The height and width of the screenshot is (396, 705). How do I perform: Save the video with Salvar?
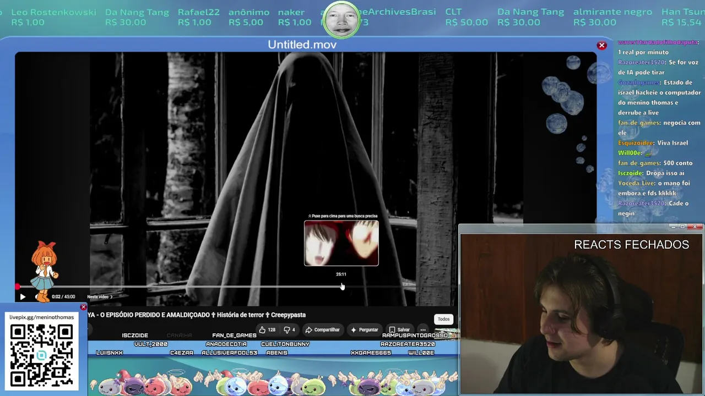399,330
